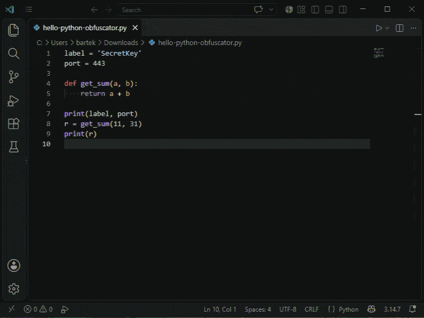Click the Copilot status icon in title bar
Image resolution: width=424 pixels, height=318 pixels.
[x=289, y=10]
